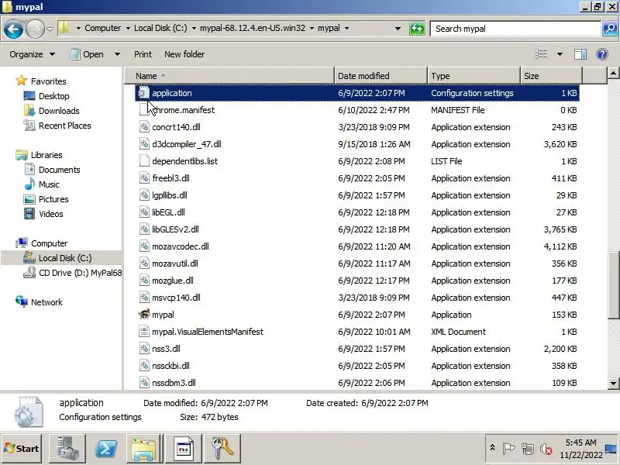Click the scrollbar up arrow
Viewport: 620px width, 465px height.
(x=613, y=73)
